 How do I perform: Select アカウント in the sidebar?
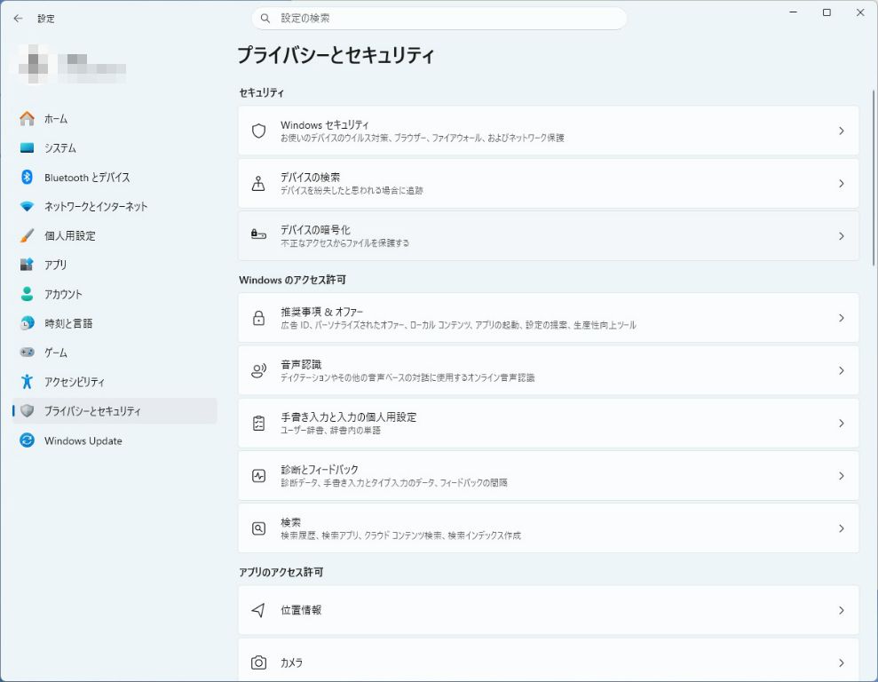pyautogui.click(x=115, y=294)
